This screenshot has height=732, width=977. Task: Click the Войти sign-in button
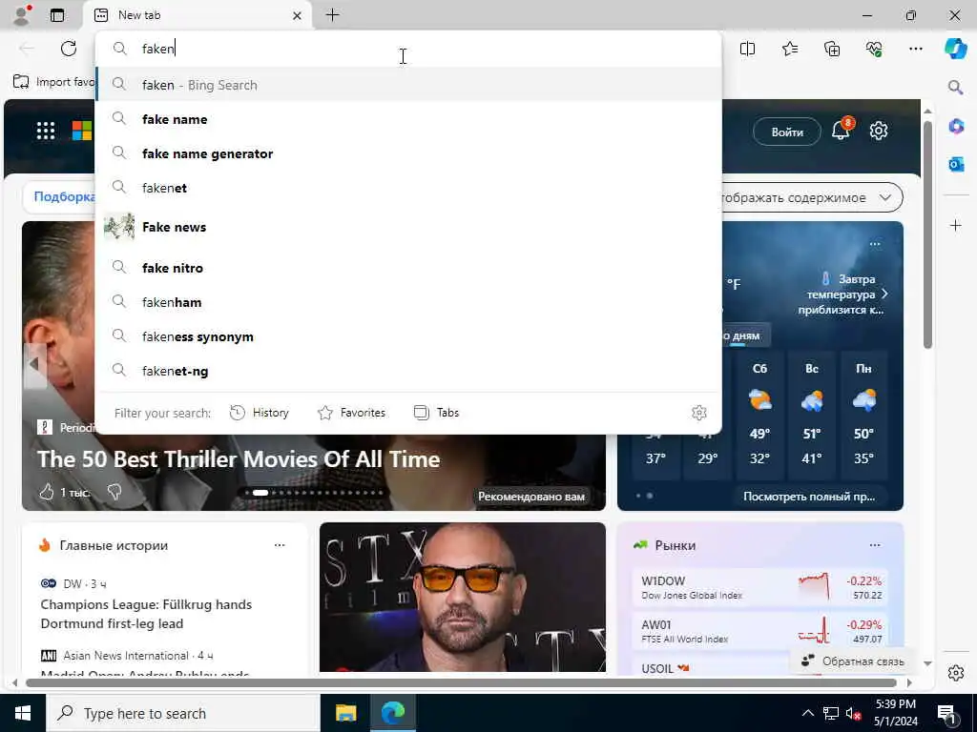(787, 132)
